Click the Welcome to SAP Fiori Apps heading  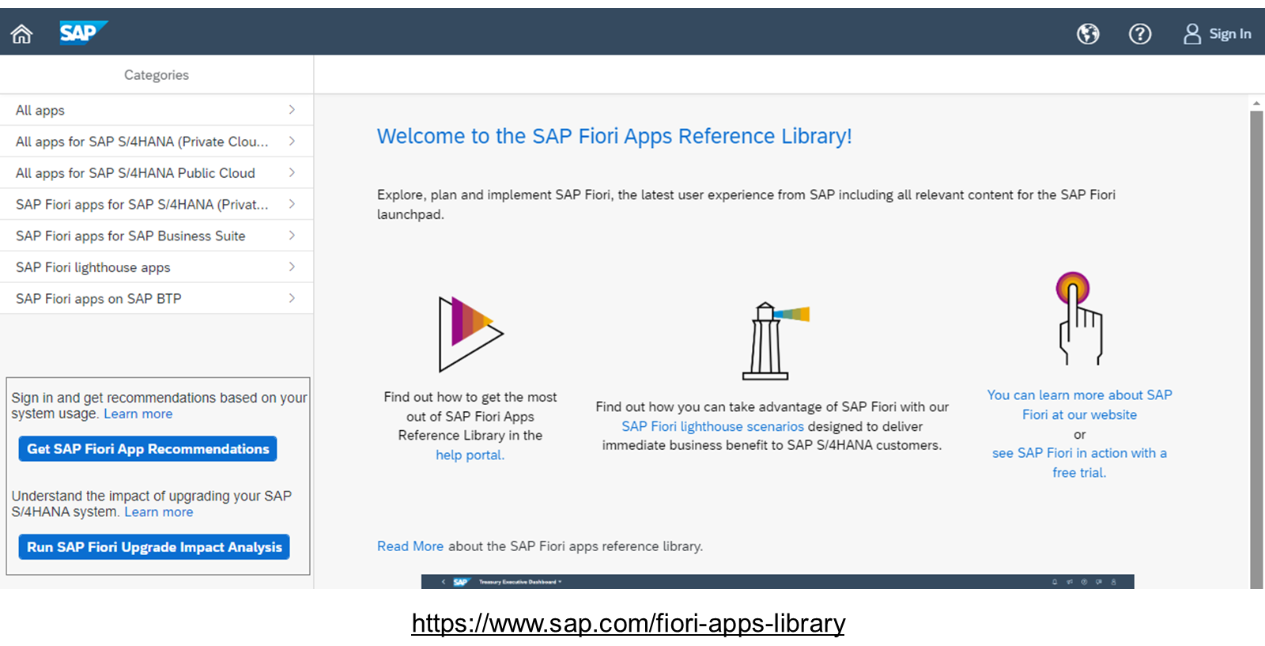pyautogui.click(x=614, y=136)
